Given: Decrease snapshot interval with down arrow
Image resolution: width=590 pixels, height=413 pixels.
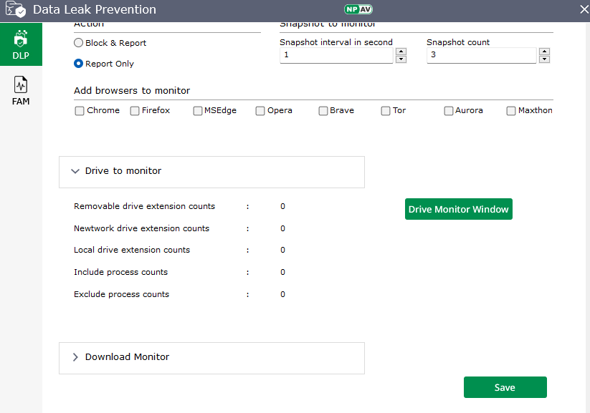Looking at the screenshot, I should 401,59.
